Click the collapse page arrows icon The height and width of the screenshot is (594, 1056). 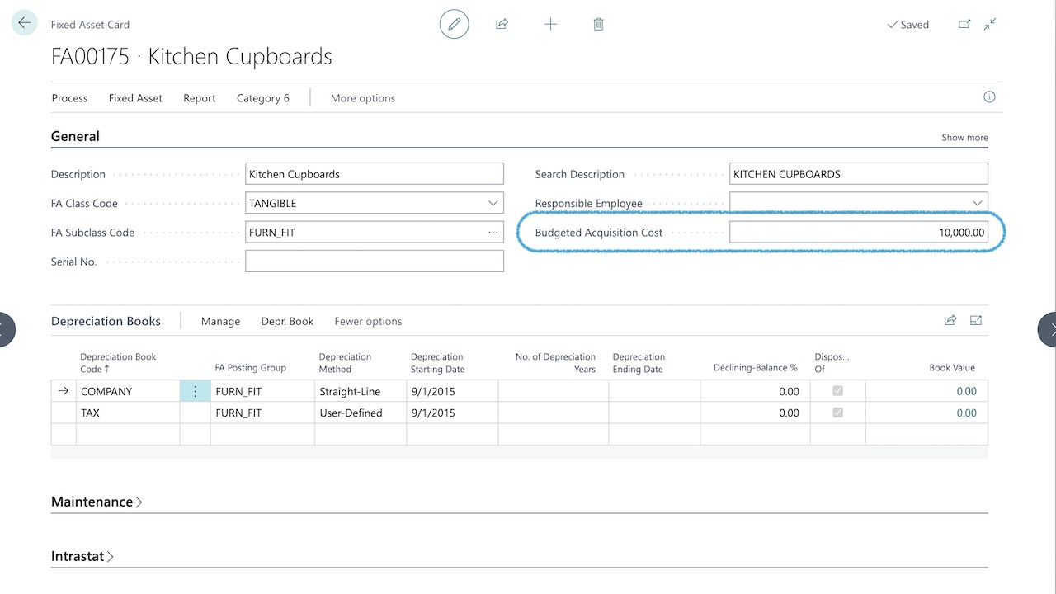pos(990,25)
